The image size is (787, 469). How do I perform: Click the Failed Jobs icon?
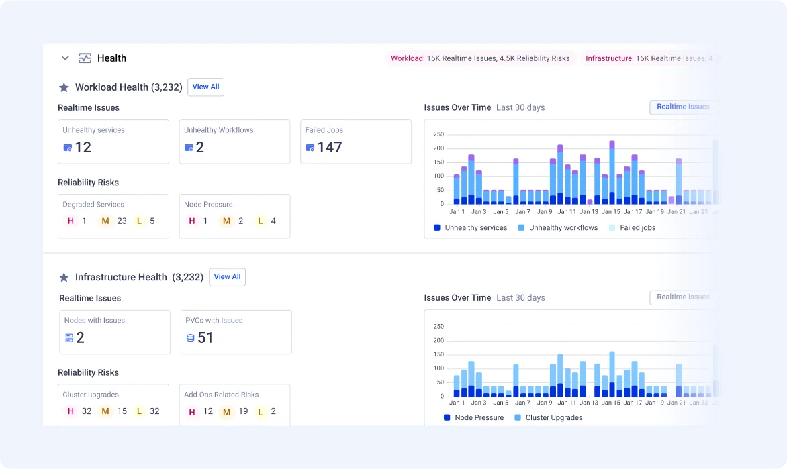pos(310,148)
